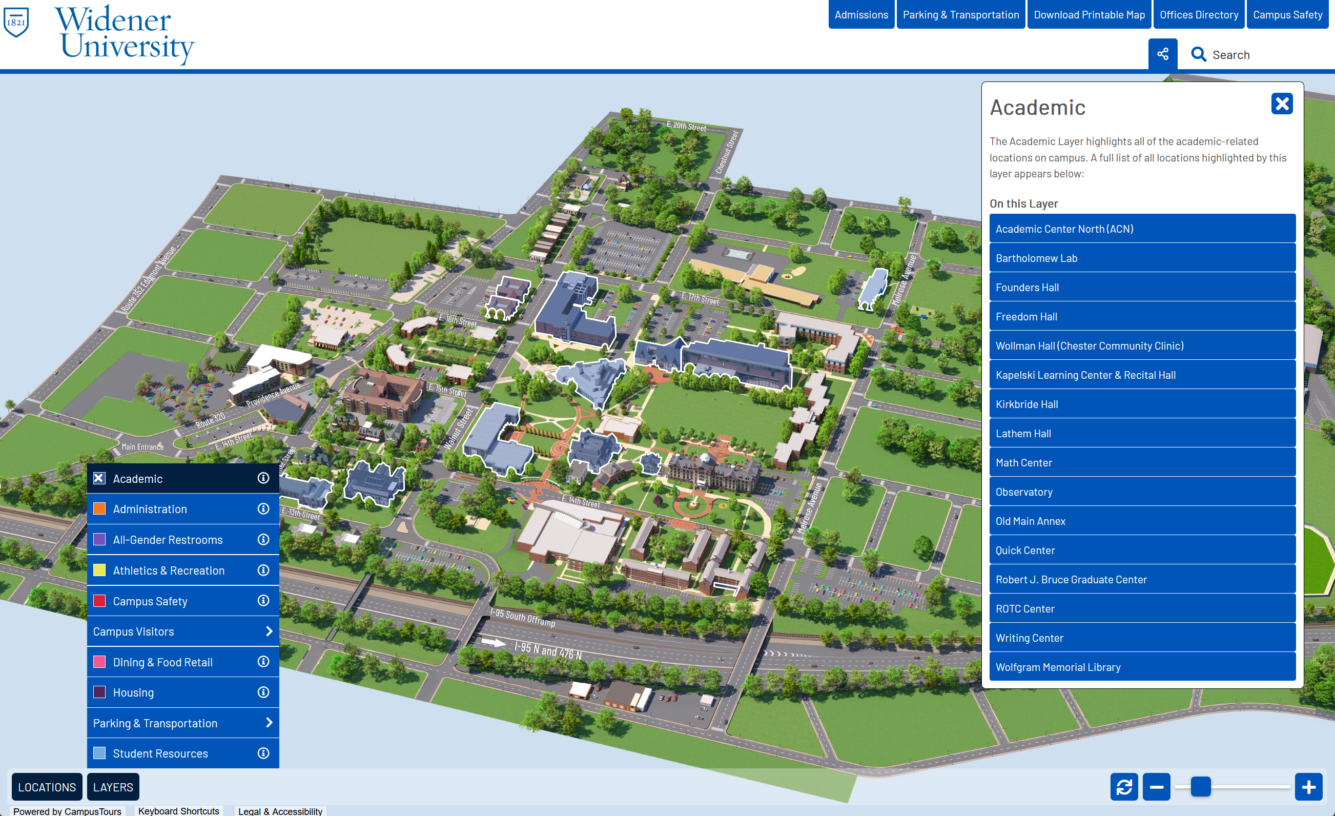Image resolution: width=1335 pixels, height=816 pixels.
Task: Select Bartholomew Lab location
Action: (x=1142, y=258)
